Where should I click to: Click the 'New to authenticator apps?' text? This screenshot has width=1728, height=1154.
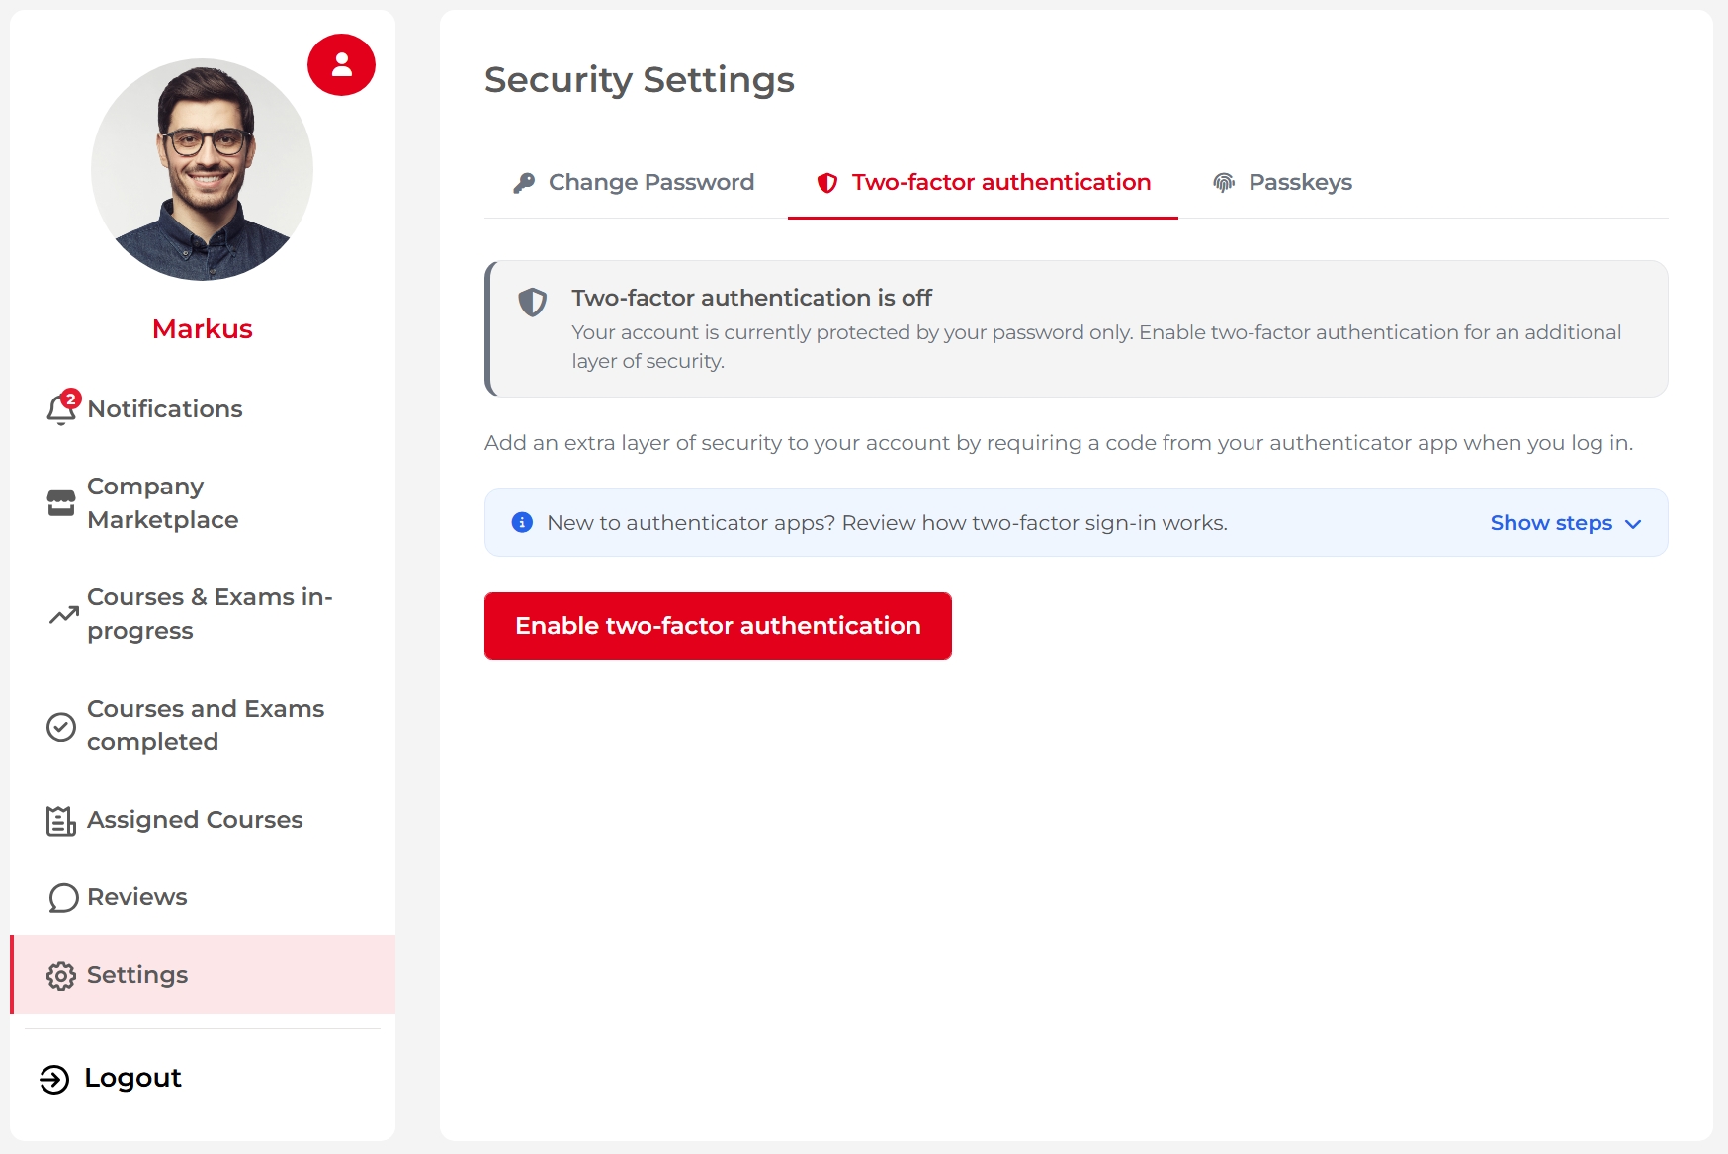[887, 523]
